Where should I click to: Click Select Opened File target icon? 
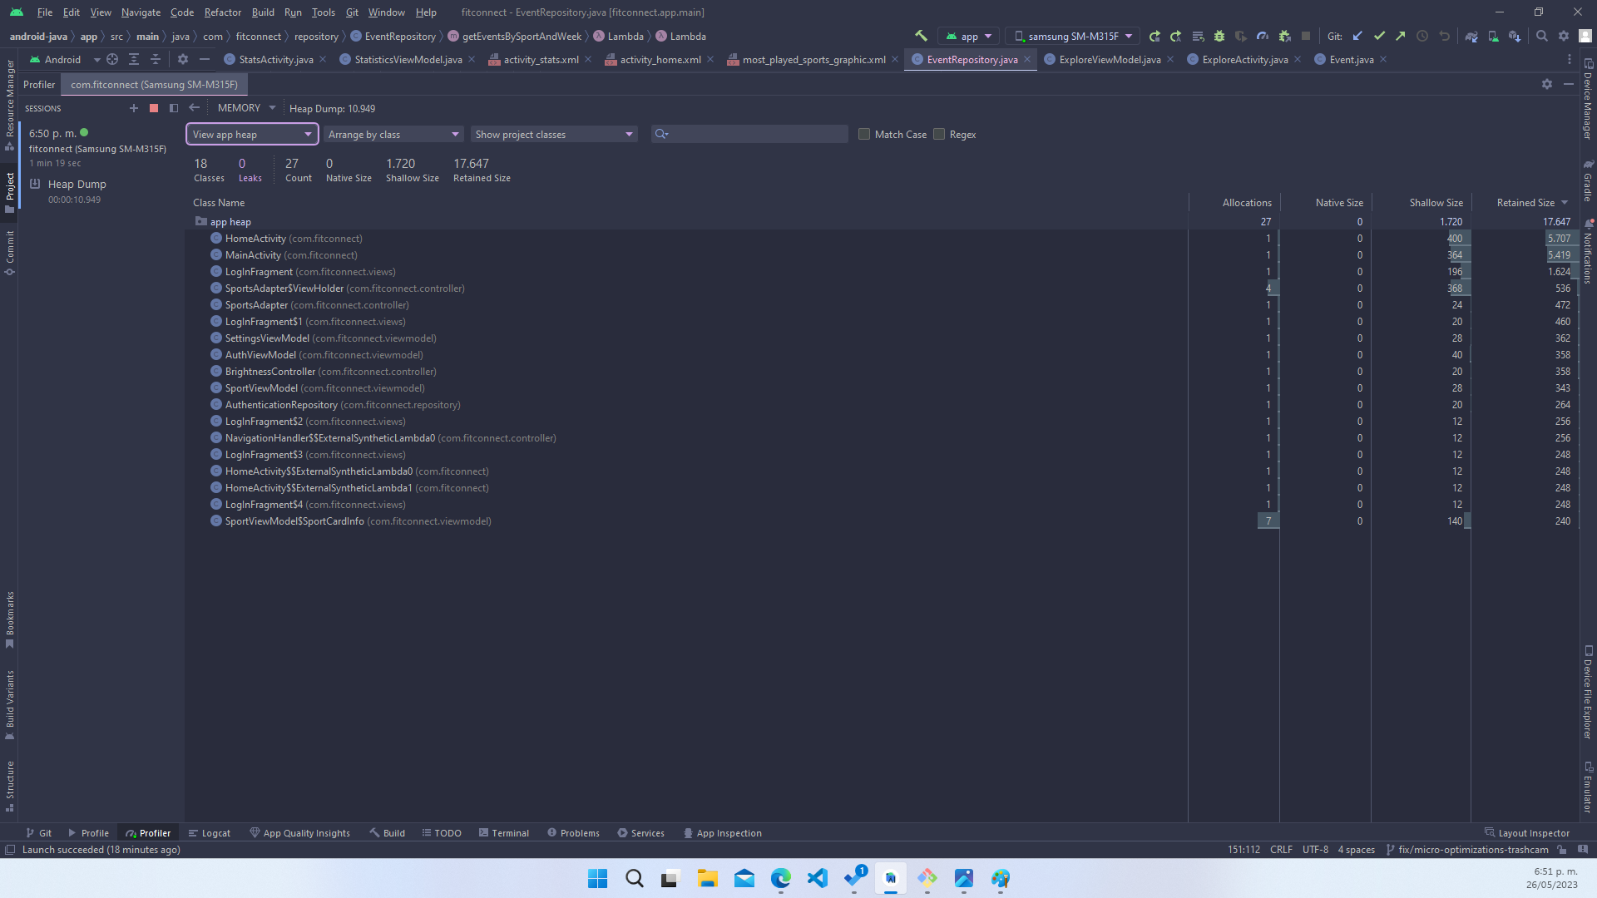112,59
